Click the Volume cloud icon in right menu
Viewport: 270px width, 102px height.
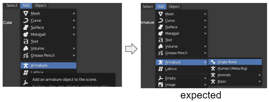160,46
